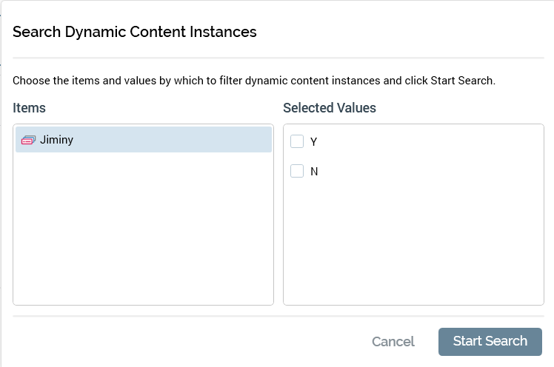Click the divider line above the Cancel button

click(x=277, y=317)
